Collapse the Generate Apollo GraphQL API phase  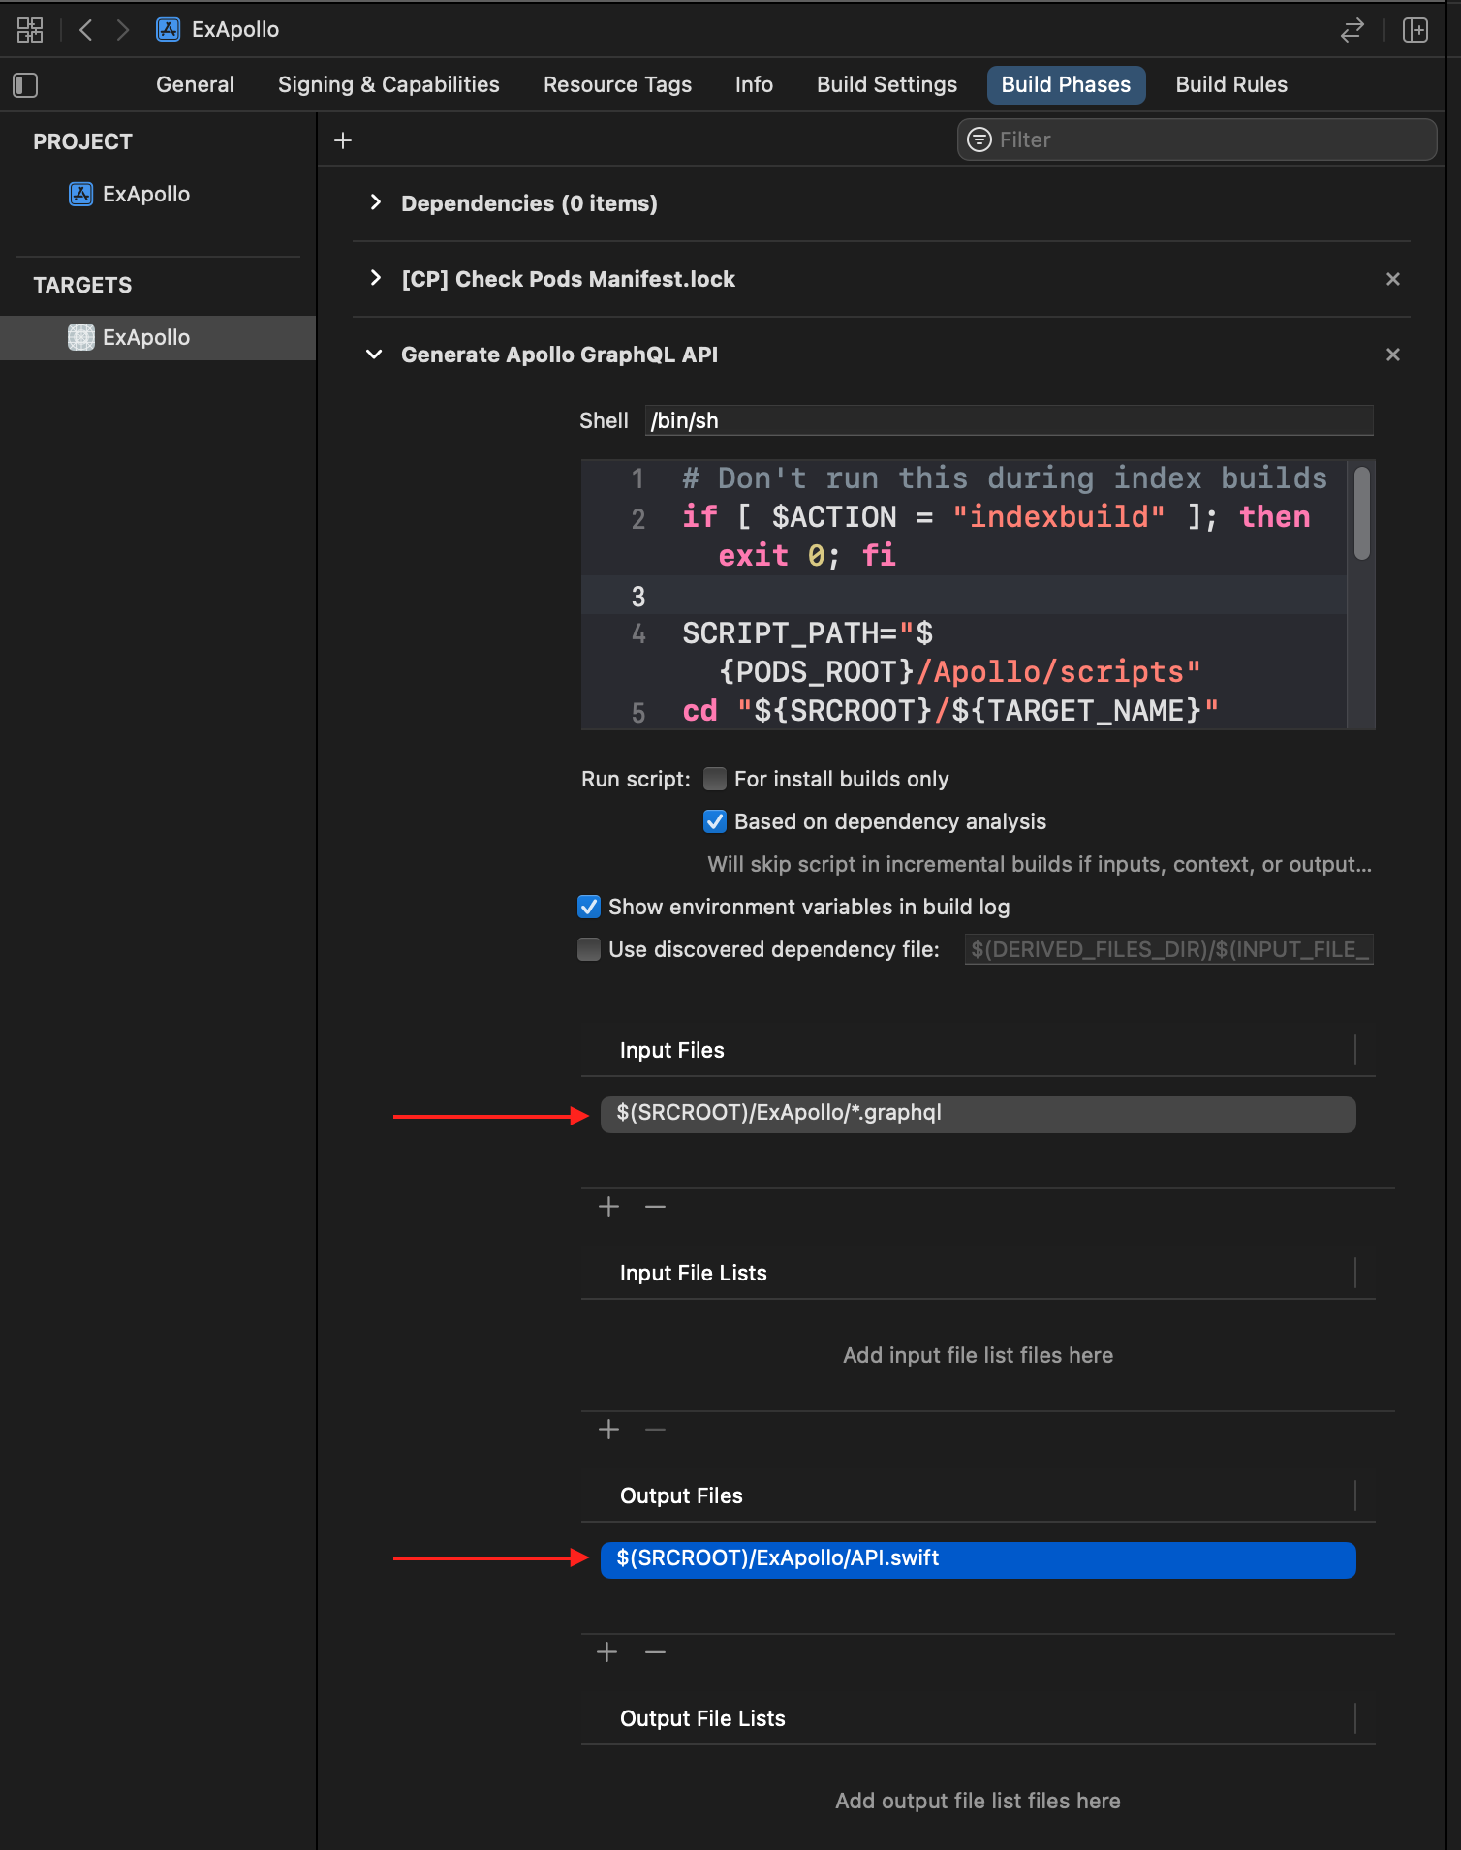[374, 355]
